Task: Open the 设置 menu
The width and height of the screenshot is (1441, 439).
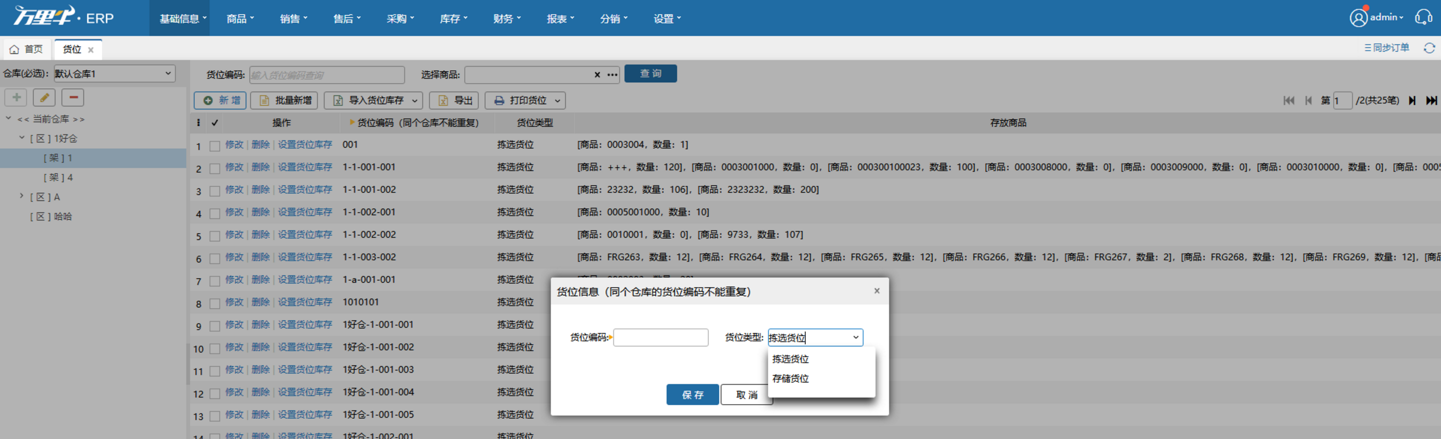Action: pos(667,19)
